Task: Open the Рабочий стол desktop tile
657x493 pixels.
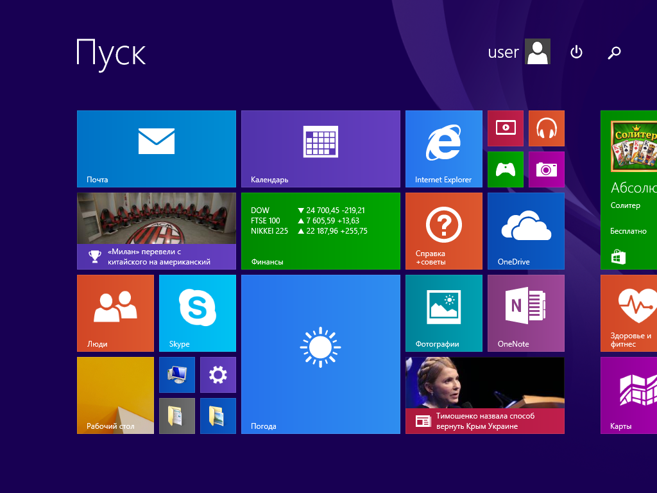Action: tap(115, 395)
